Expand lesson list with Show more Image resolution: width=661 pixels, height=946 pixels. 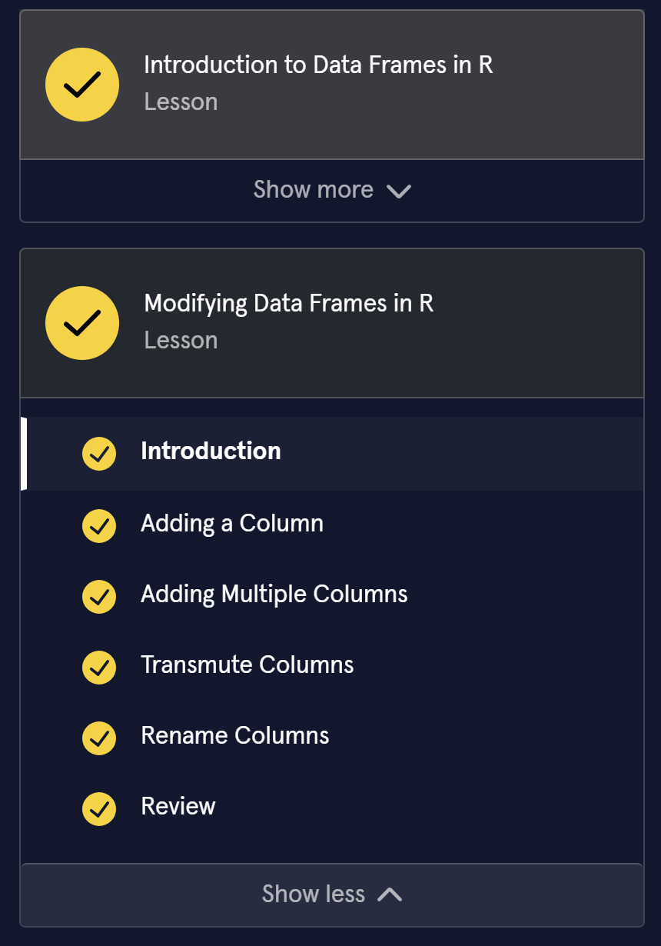pyautogui.click(x=314, y=190)
